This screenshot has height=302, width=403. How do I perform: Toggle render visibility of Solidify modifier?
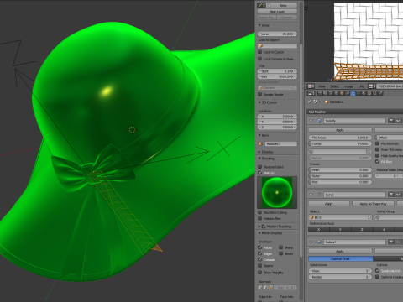tap(391, 121)
